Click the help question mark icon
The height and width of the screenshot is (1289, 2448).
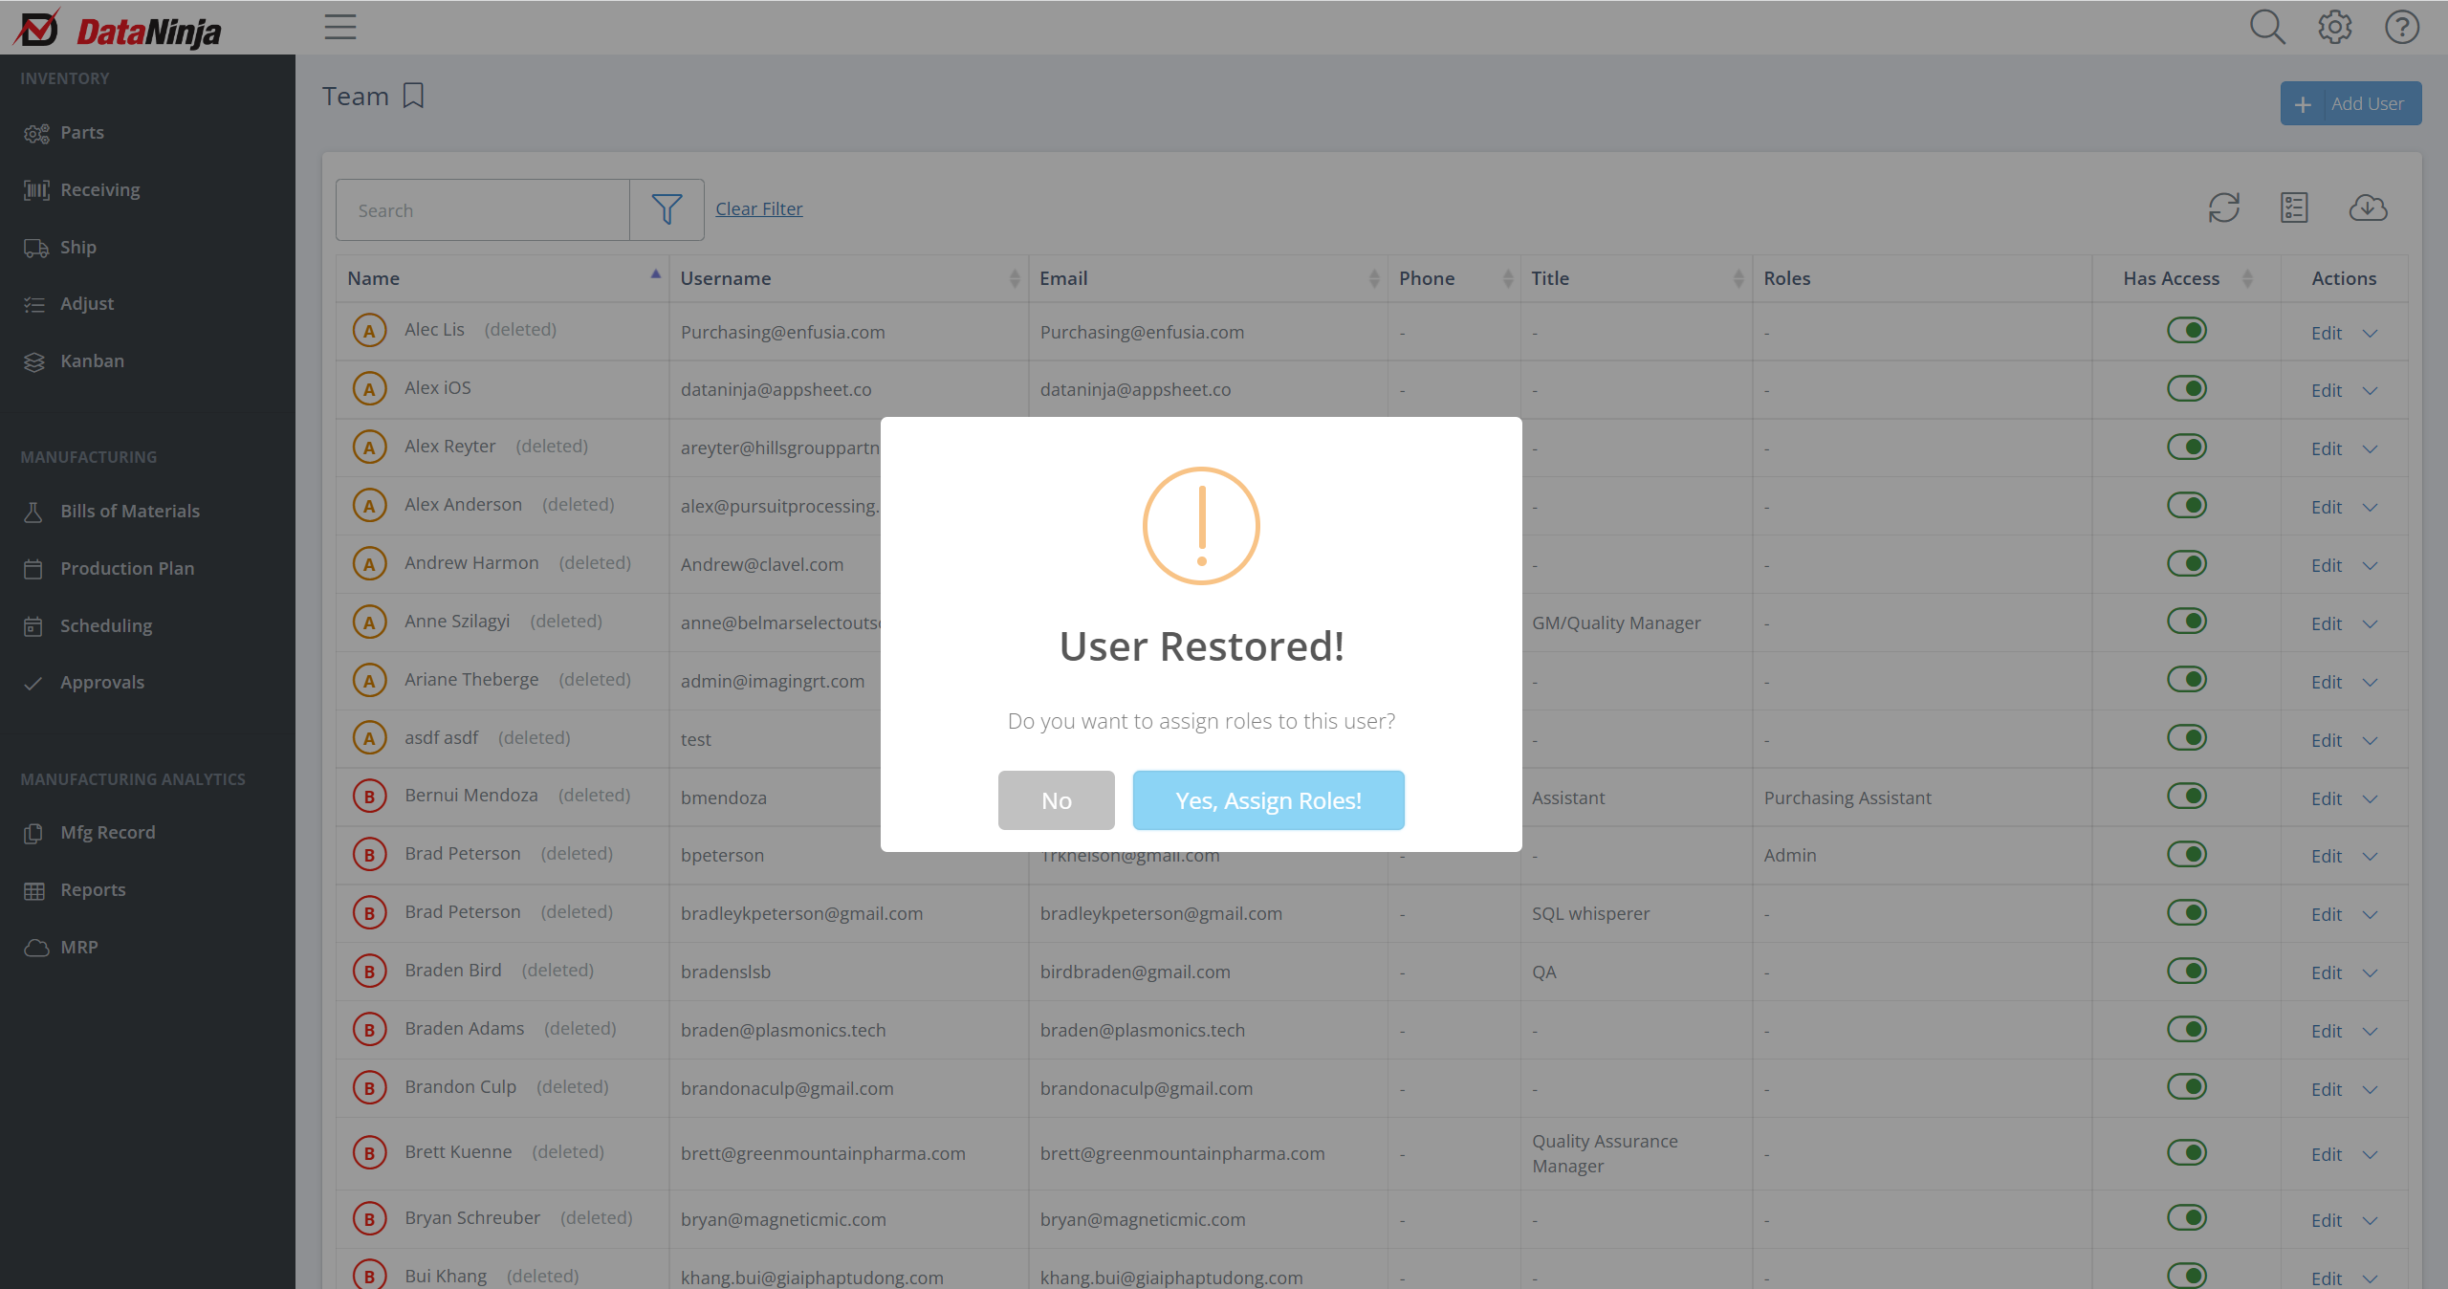coord(2401,28)
